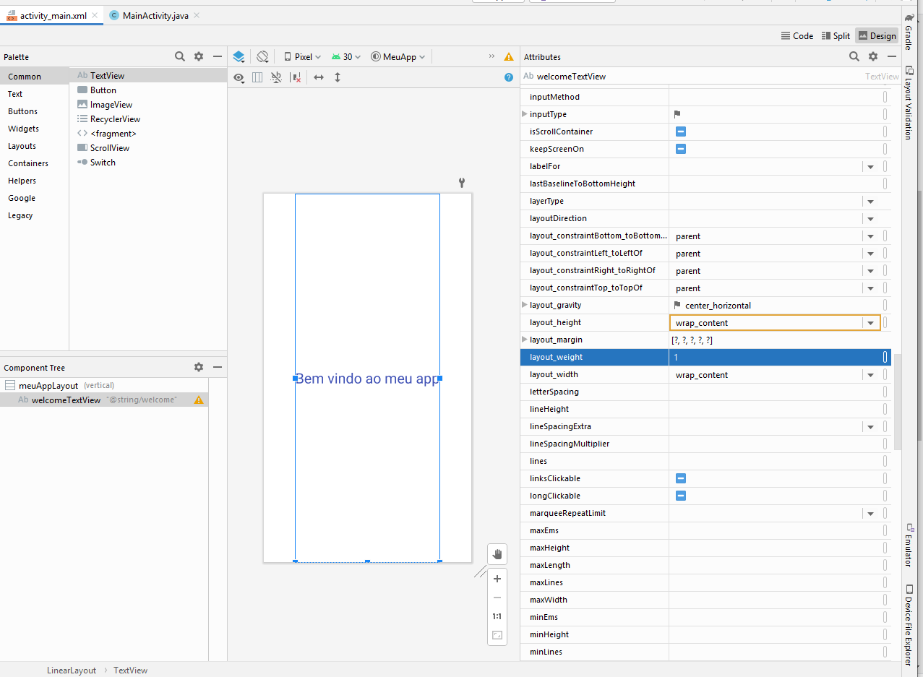
Task: Zoom in with the plus button
Action: point(497,579)
